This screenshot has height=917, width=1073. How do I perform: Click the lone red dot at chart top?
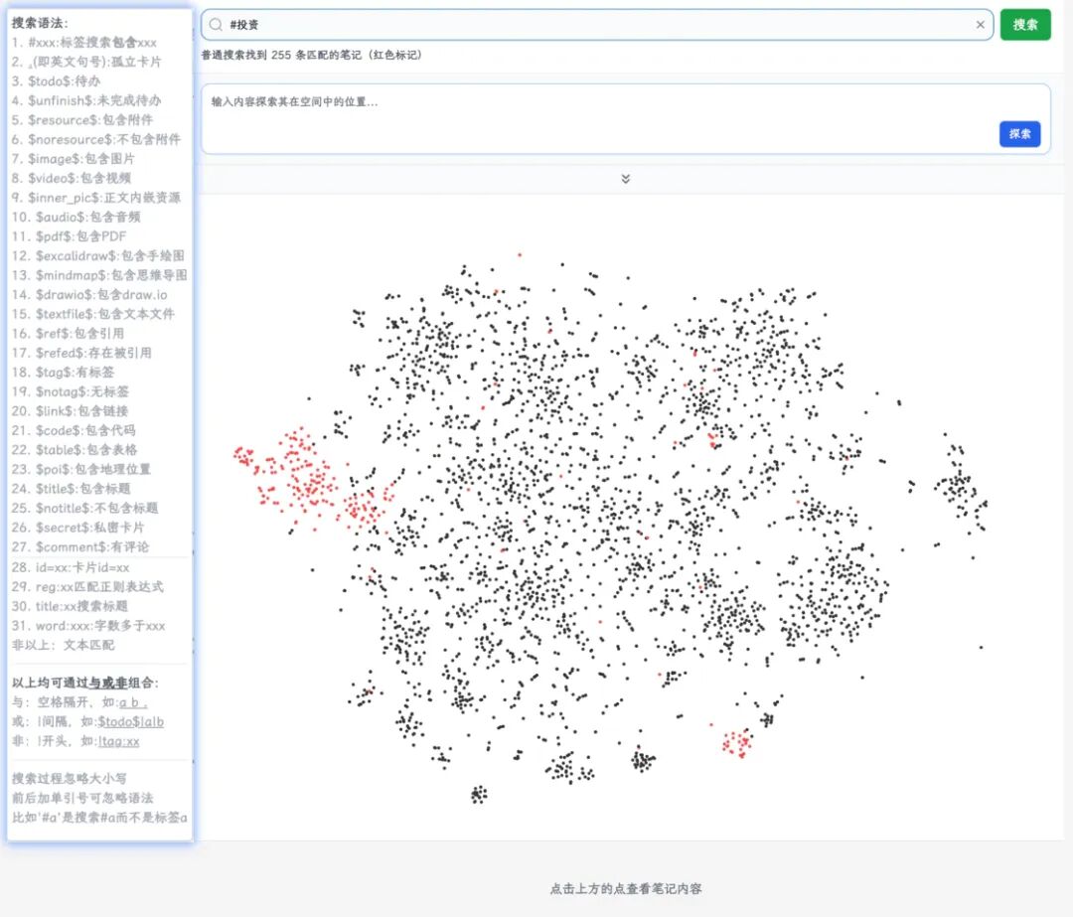(x=520, y=254)
